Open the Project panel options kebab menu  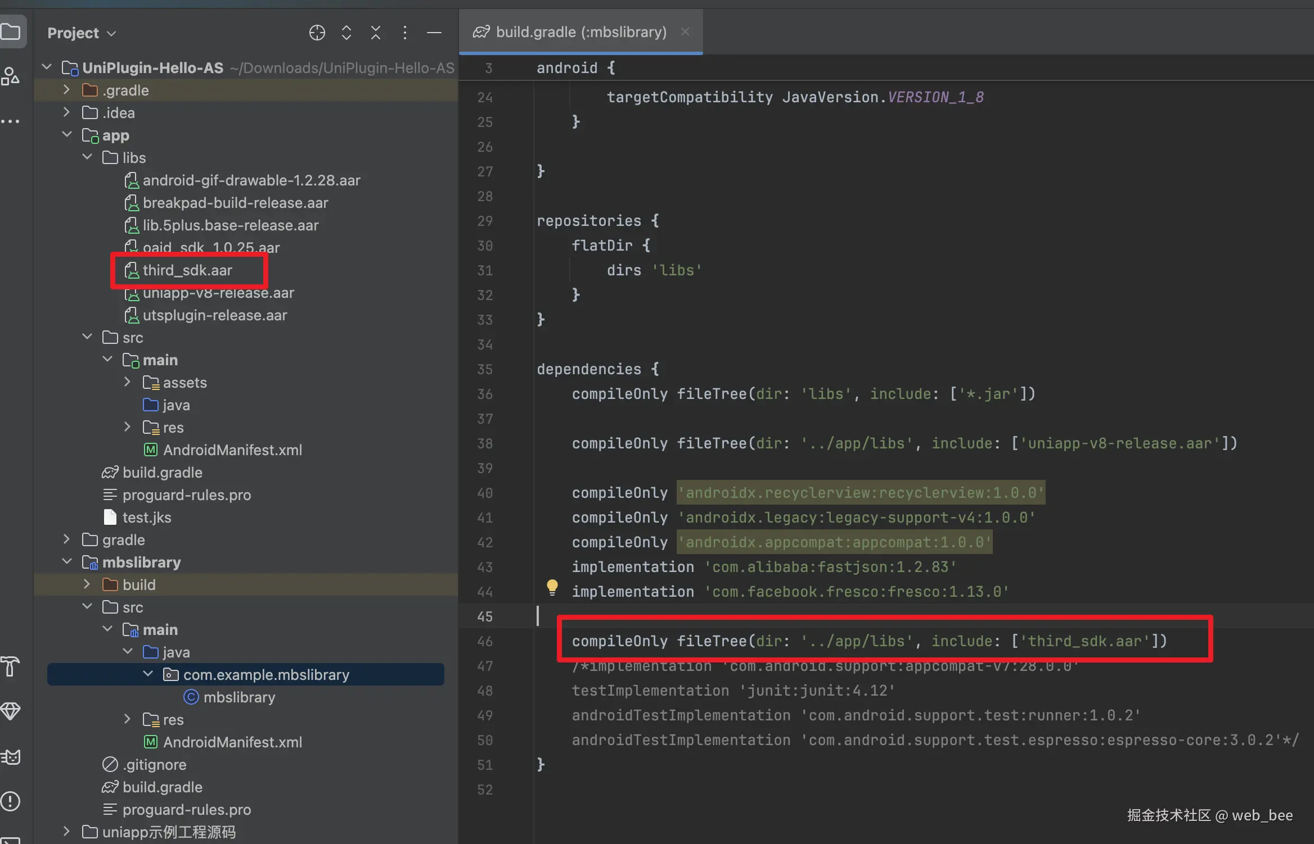404,33
